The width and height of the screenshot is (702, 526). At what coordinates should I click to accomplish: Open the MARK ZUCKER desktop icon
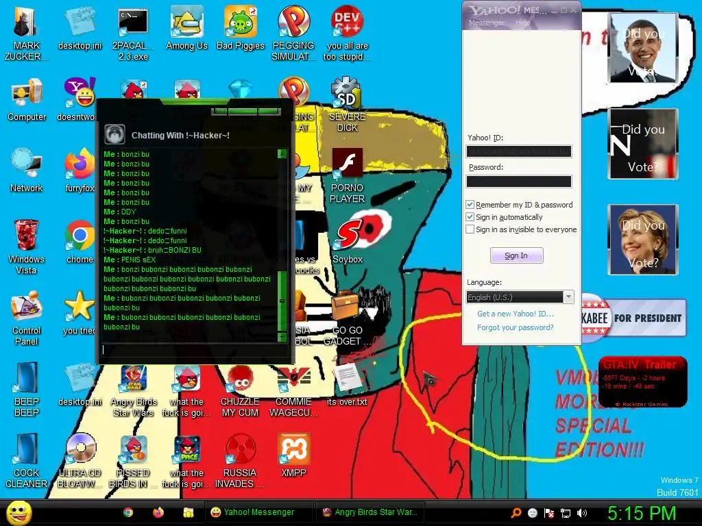[26, 34]
